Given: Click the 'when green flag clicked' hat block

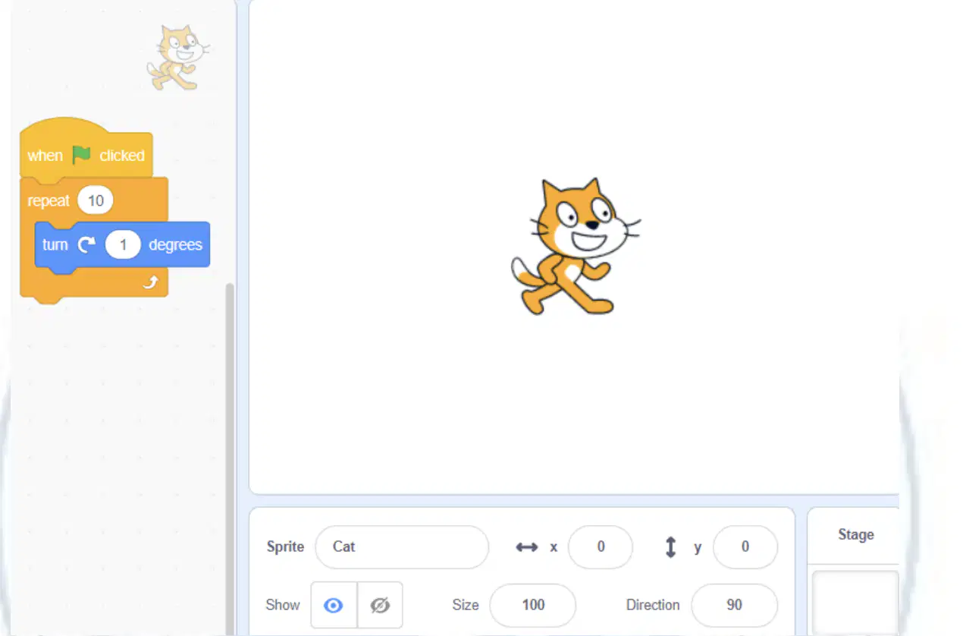Looking at the screenshot, I should tap(86, 150).
